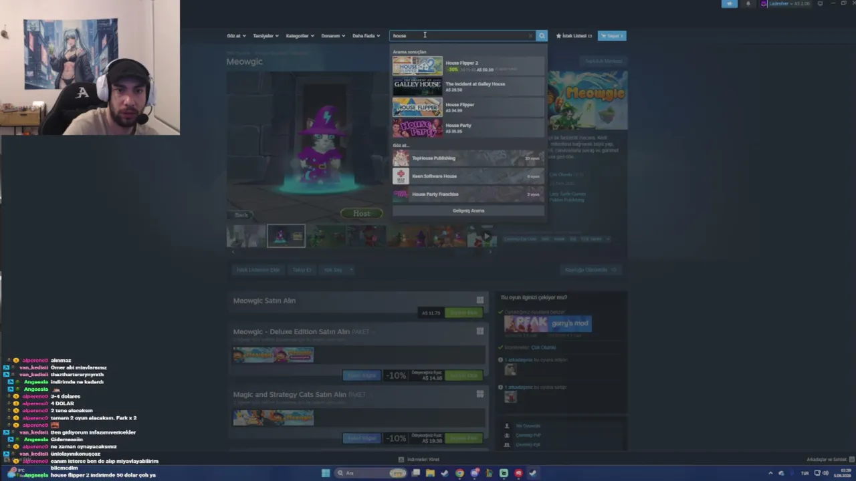This screenshot has width=856, height=481.
Task: Click the Keen Software House logo icon
Action: point(401,176)
